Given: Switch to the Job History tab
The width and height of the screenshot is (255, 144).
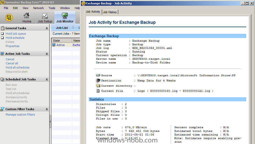Looking at the screenshot, I should (110, 12).
